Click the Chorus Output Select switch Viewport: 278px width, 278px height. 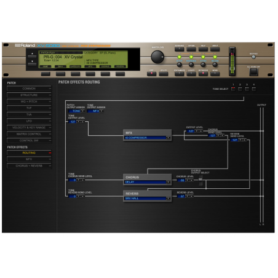201,181
